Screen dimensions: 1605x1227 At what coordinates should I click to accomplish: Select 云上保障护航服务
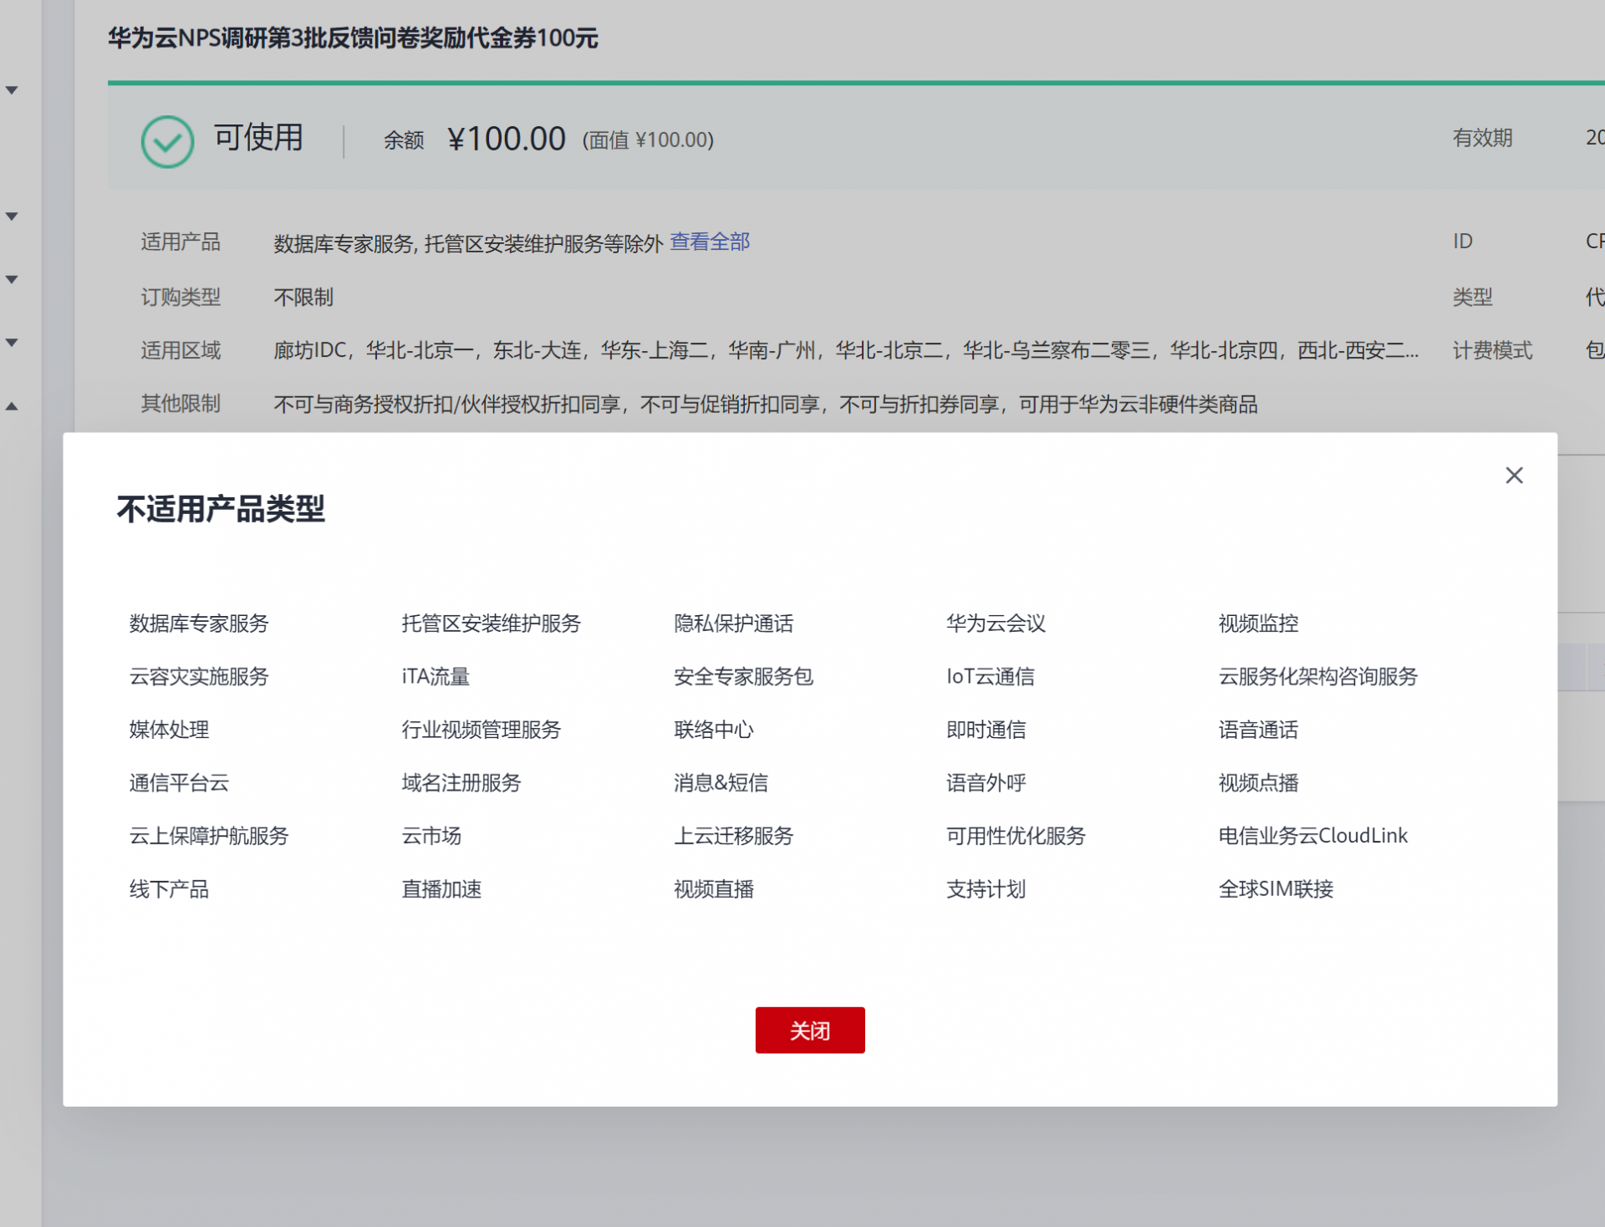(209, 836)
